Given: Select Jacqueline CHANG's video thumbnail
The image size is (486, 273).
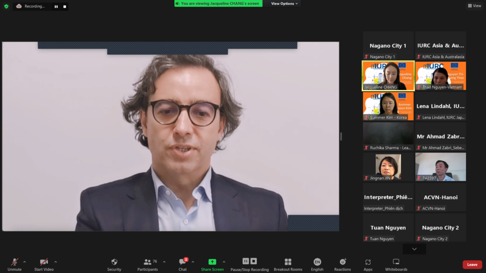Looking at the screenshot, I should tap(388, 75).
